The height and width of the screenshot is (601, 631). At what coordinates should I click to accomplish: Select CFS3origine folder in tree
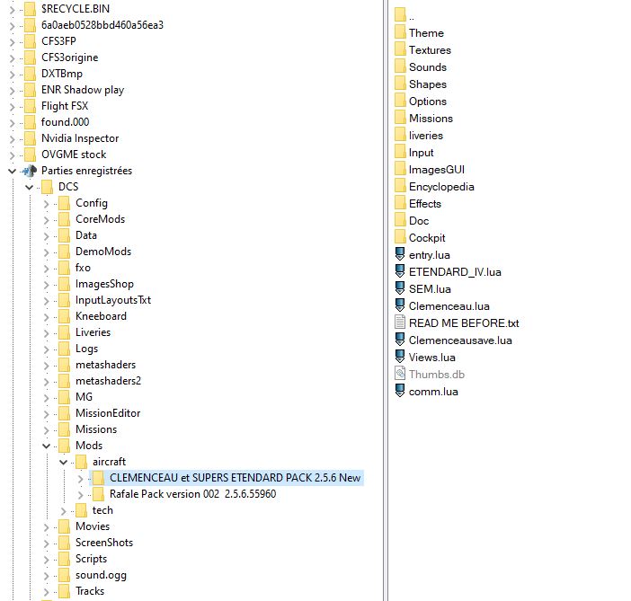pyautogui.click(x=69, y=57)
